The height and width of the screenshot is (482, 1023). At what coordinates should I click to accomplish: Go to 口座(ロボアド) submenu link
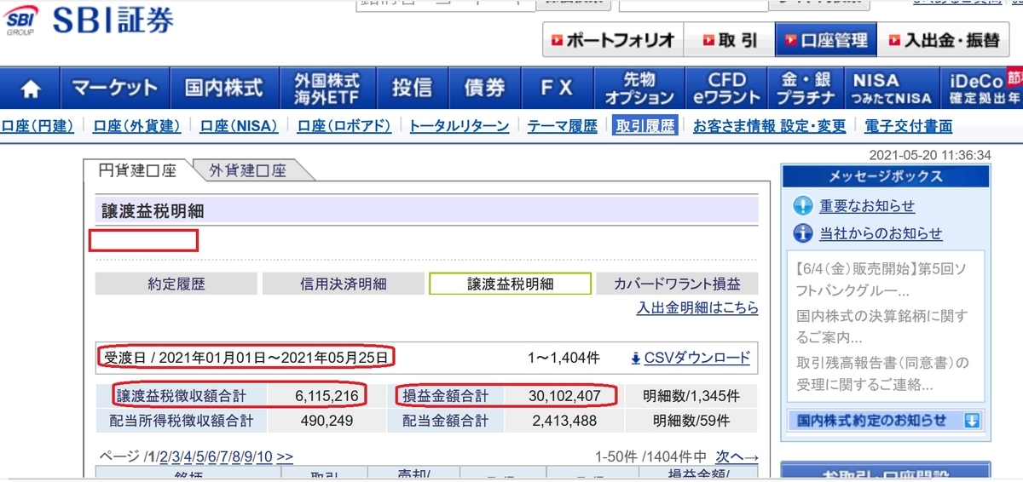[x=344, y=127]
